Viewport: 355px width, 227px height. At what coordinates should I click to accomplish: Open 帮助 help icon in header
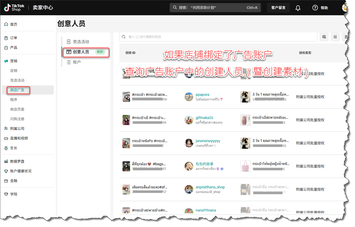(315, 8)
